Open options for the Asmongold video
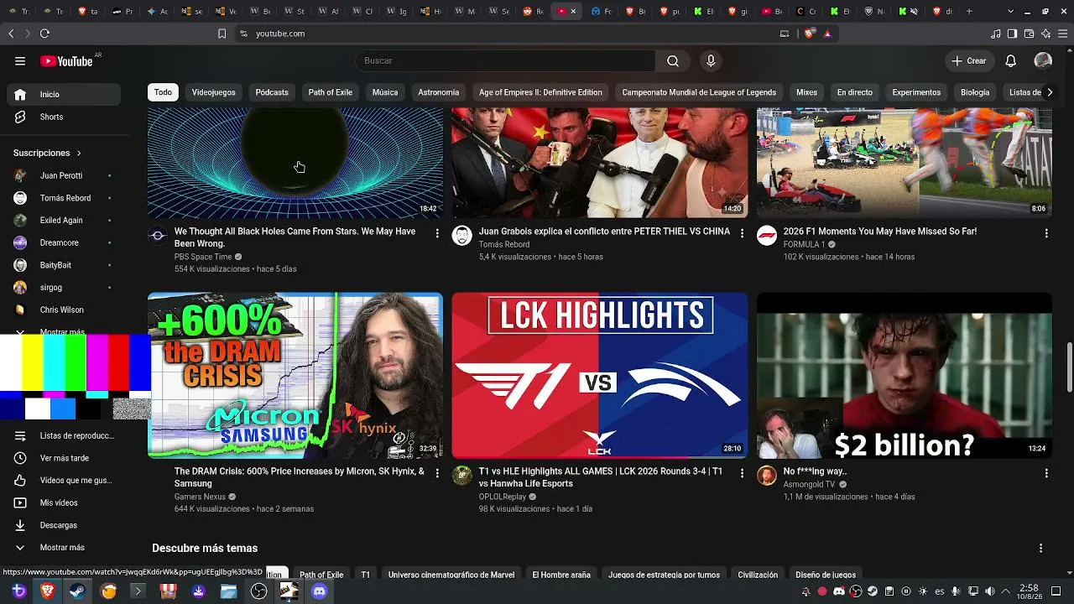The height and width of the screenshot is (604, 1074). coord(1046,473)
